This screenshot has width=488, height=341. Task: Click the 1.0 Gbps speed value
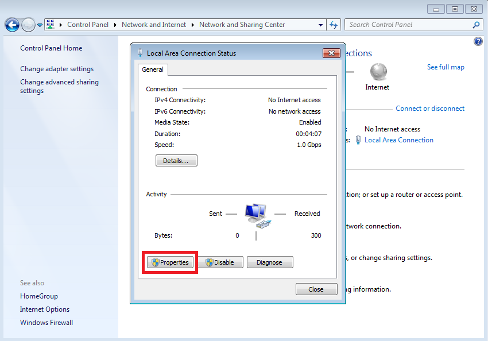point(309,145)
